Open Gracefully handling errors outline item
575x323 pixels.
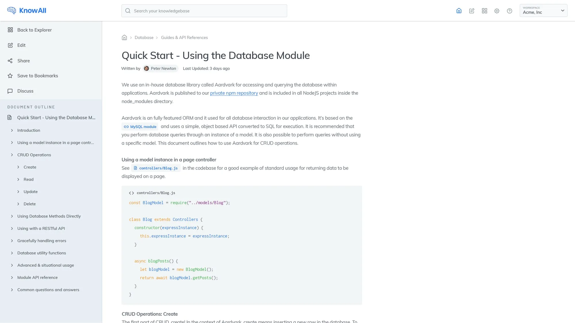click(x=42, y=241)
